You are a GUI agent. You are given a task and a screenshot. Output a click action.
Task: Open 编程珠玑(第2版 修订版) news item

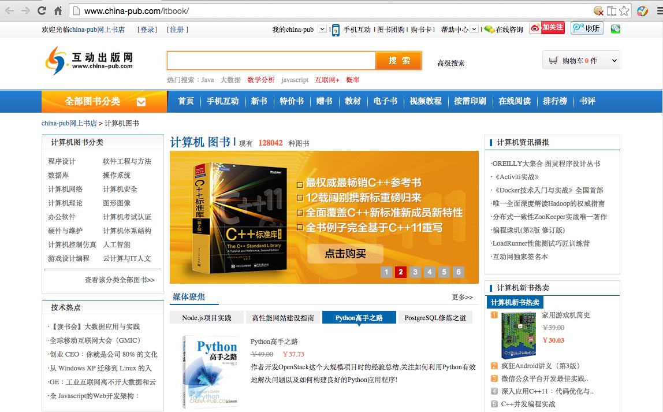(528, 230)
